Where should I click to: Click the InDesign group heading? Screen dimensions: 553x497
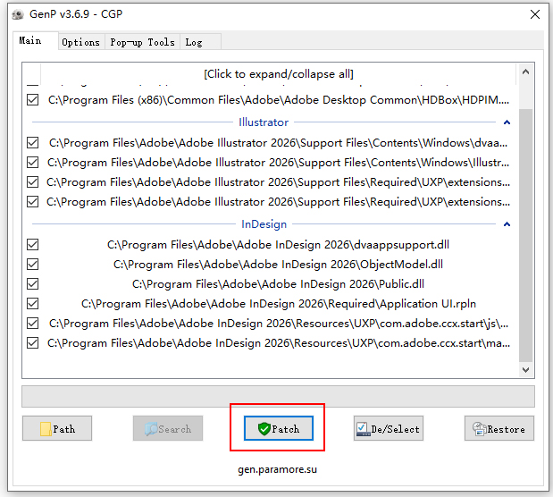264,224
